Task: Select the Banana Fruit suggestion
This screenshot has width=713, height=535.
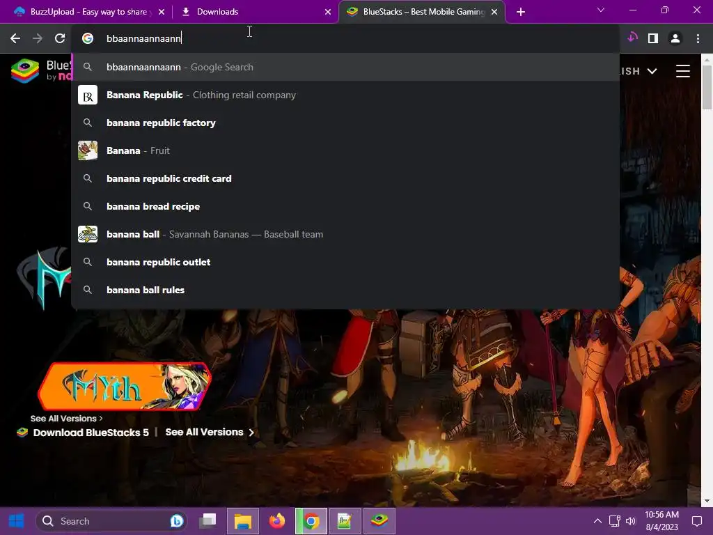Action: click(x=345, y=150)
